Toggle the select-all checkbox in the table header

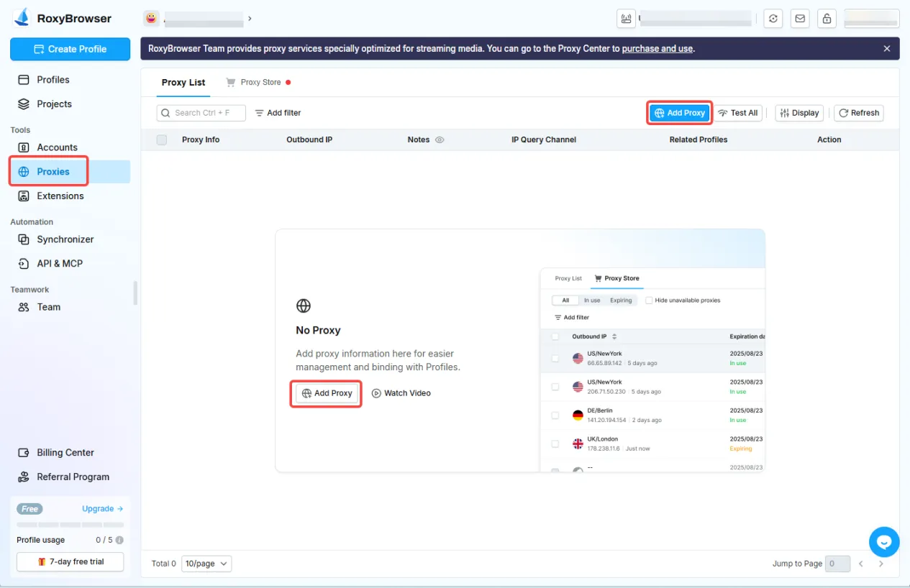click(x=161, y=139)
